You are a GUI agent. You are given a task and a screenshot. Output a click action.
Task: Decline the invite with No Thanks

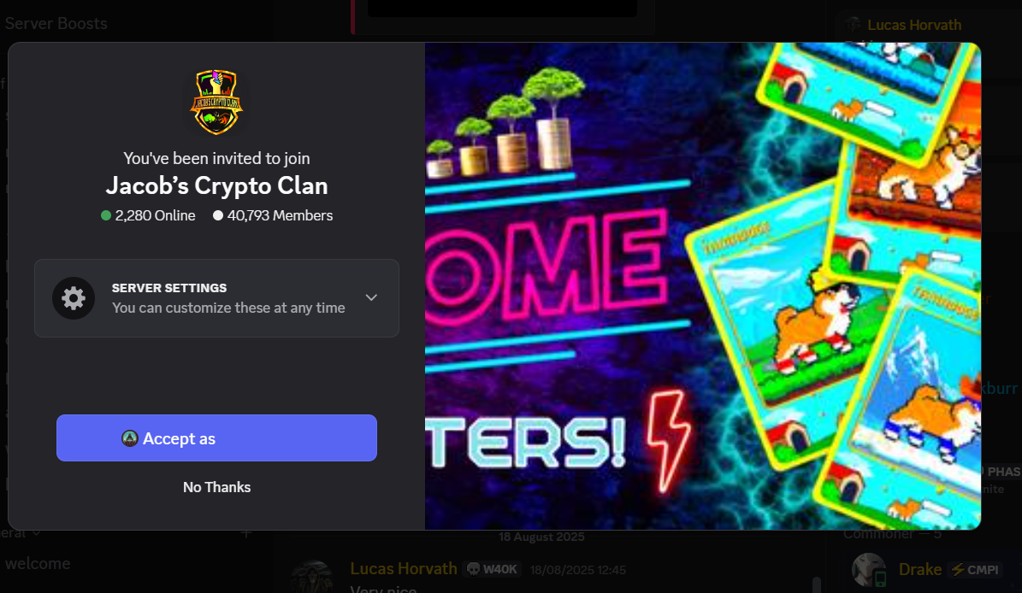pos(216,487)
